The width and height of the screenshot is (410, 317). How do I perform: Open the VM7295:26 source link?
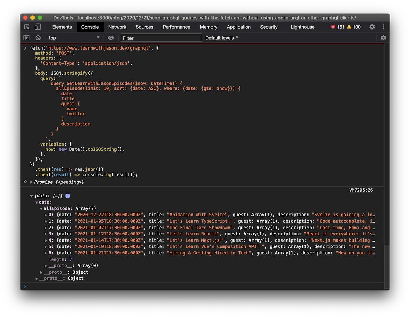coord(361,190)
